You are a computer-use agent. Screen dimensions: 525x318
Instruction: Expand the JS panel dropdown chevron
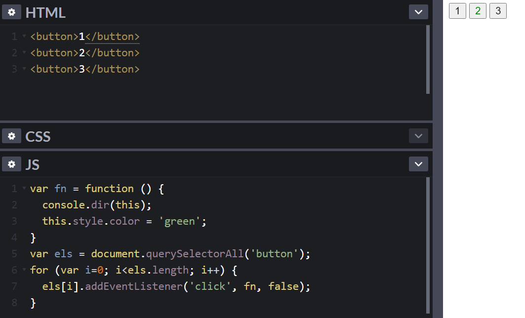[x=418, y=164]
